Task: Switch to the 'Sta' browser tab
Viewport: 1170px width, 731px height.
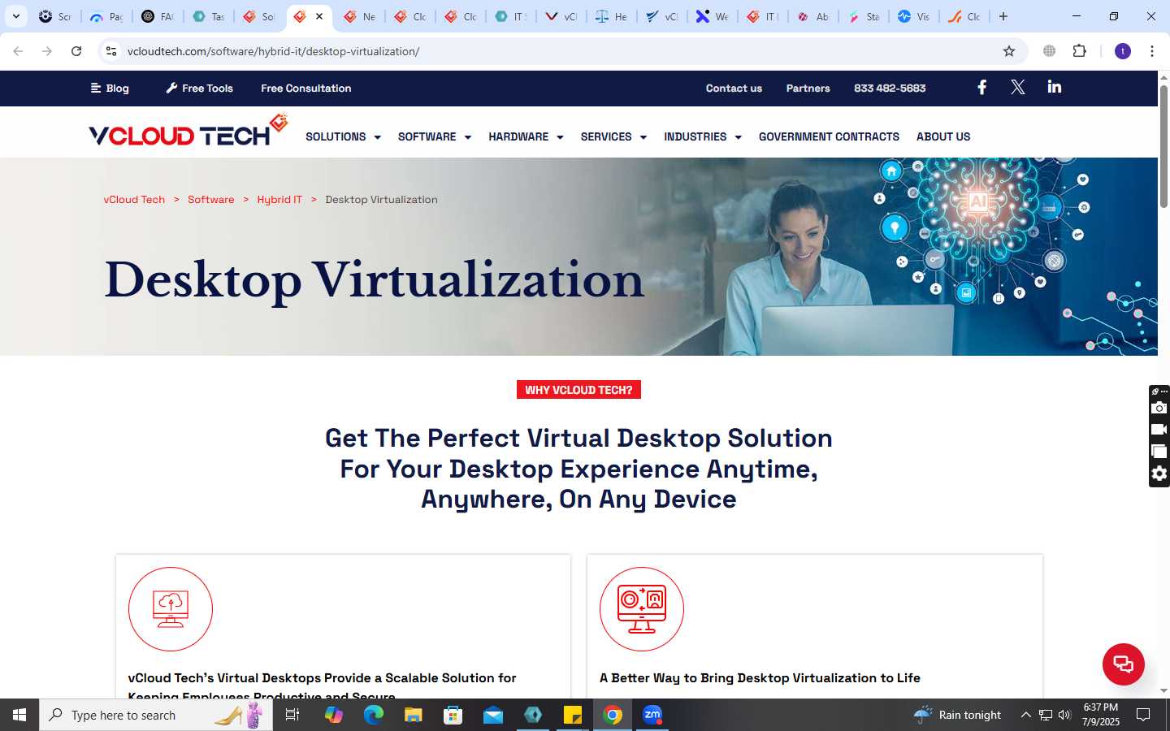Action: pyautogui.click(x=864, y=16)
